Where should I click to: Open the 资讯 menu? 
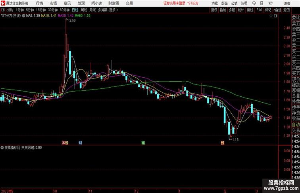67,3
